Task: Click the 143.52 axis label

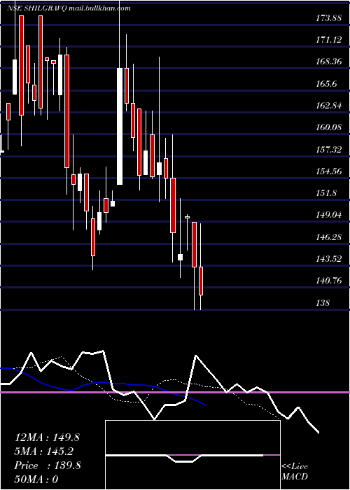Action: click(328, 260)
